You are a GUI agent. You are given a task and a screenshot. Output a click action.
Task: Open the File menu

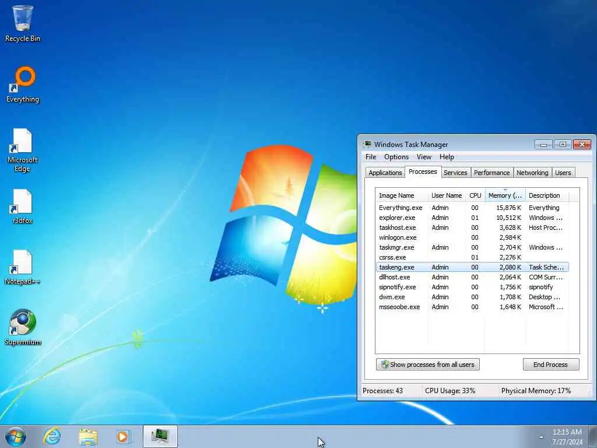click(371, 157)
